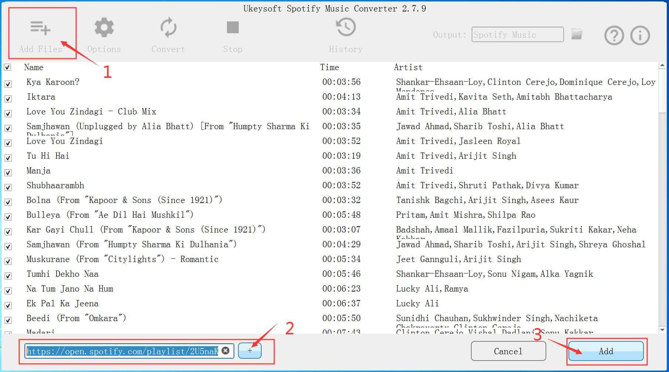Select the song title Tumhi Dekho Naa

click(x=62, y=274)
